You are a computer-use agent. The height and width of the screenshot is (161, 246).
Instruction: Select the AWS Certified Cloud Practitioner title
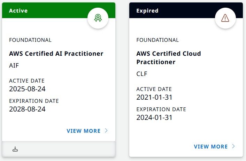click(169, 58)
